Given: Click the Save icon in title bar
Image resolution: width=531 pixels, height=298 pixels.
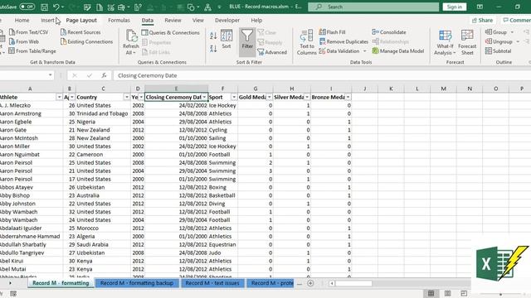Looking at the screenshot, I should click(x=44, y=7).
